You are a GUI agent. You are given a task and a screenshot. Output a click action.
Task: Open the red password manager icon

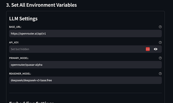coord(148,49)
